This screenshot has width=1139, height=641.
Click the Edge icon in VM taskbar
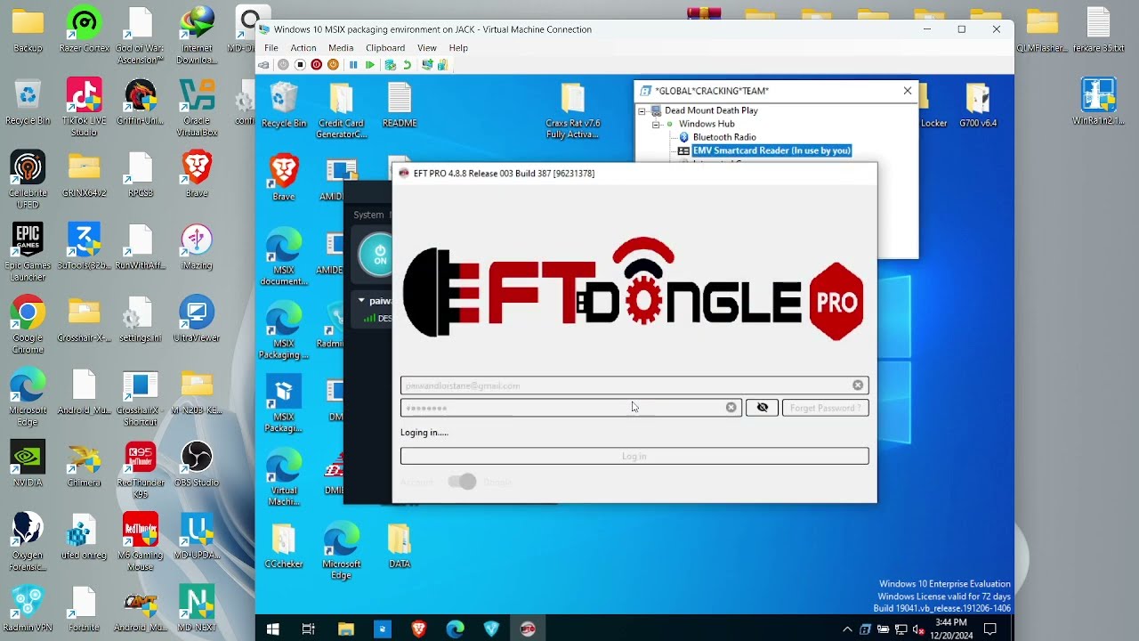[456, 629]
